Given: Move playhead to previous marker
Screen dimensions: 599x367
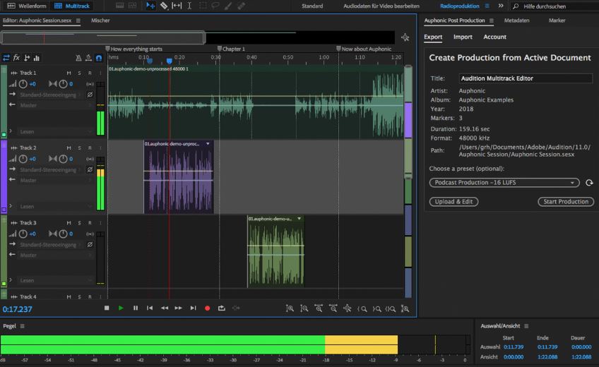Looking at the screenshot, I should pos(150,308).
